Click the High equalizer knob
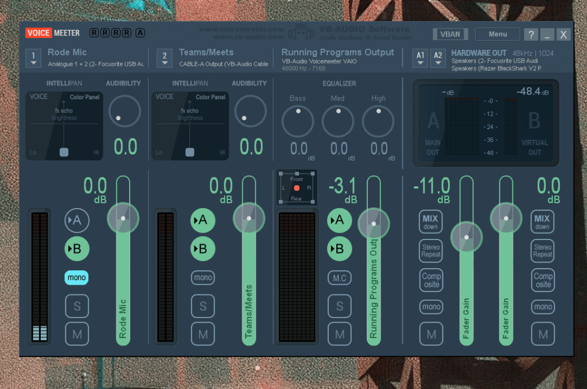Image resolution: width=587 pixels, height=389 pixels. (378, 121)
